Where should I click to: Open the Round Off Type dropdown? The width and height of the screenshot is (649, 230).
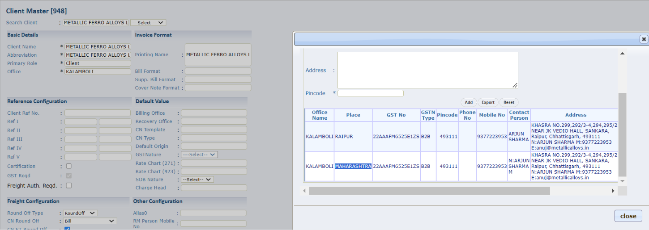coord(81,213)
